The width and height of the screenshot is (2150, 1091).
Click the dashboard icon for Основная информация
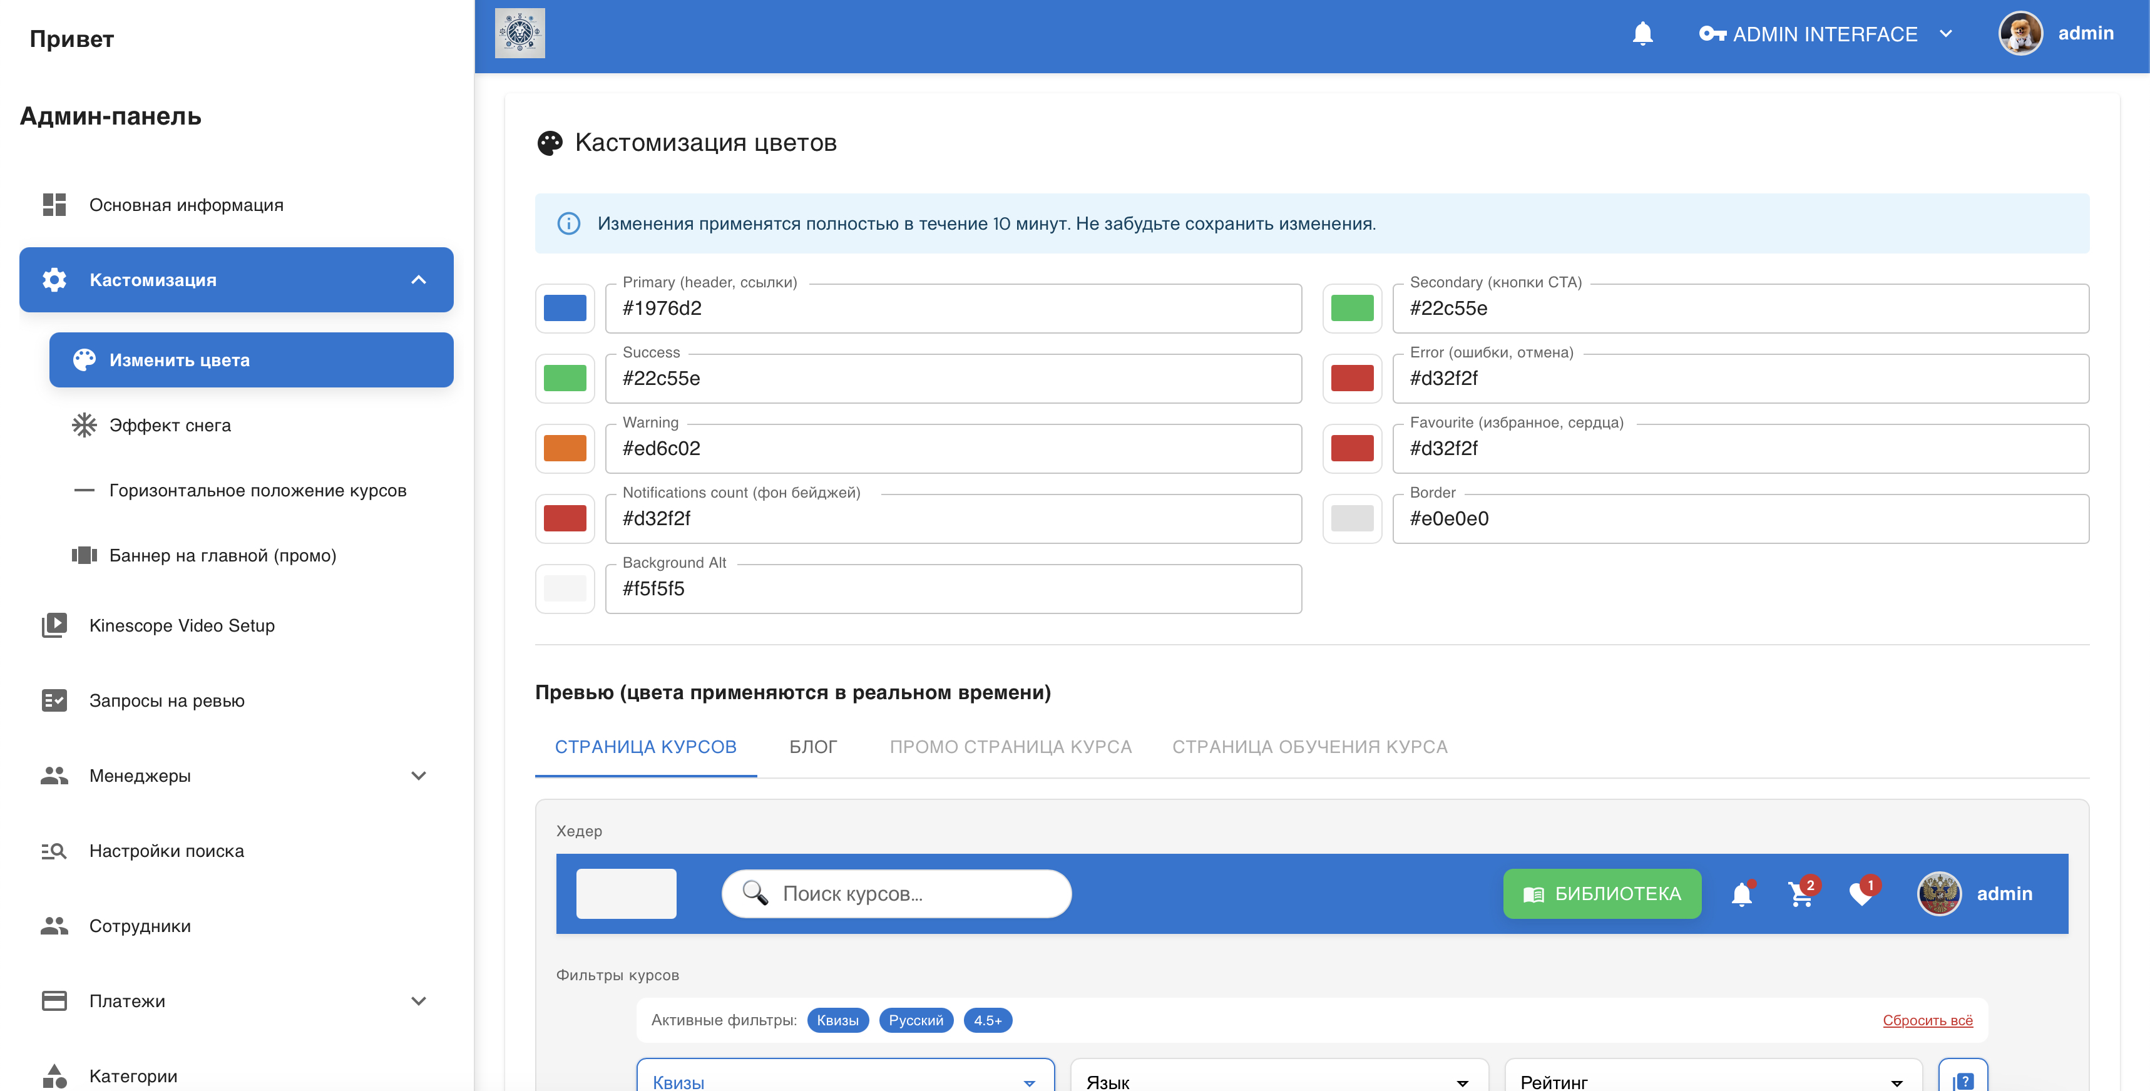[54, 205]
